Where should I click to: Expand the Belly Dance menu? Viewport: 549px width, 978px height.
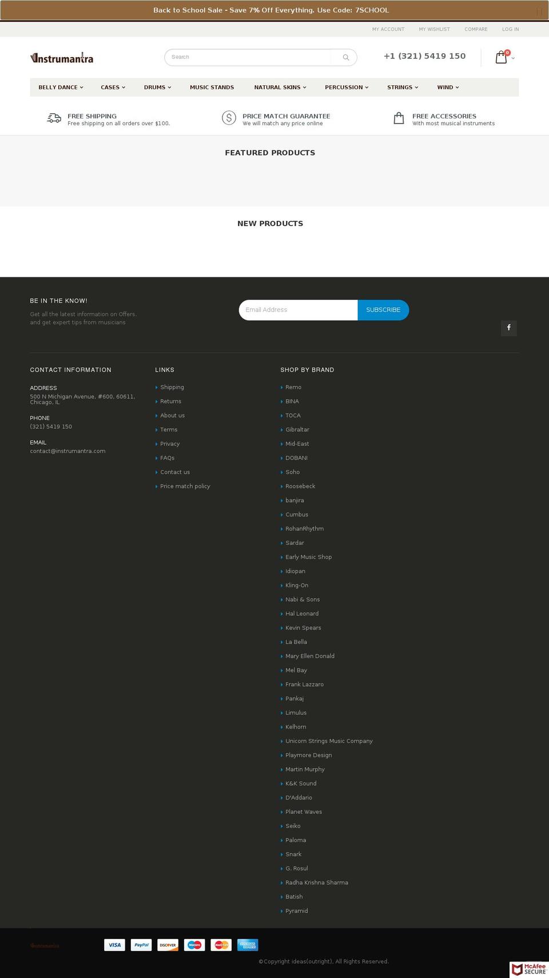pyautogui.click(x=61, y=88)
